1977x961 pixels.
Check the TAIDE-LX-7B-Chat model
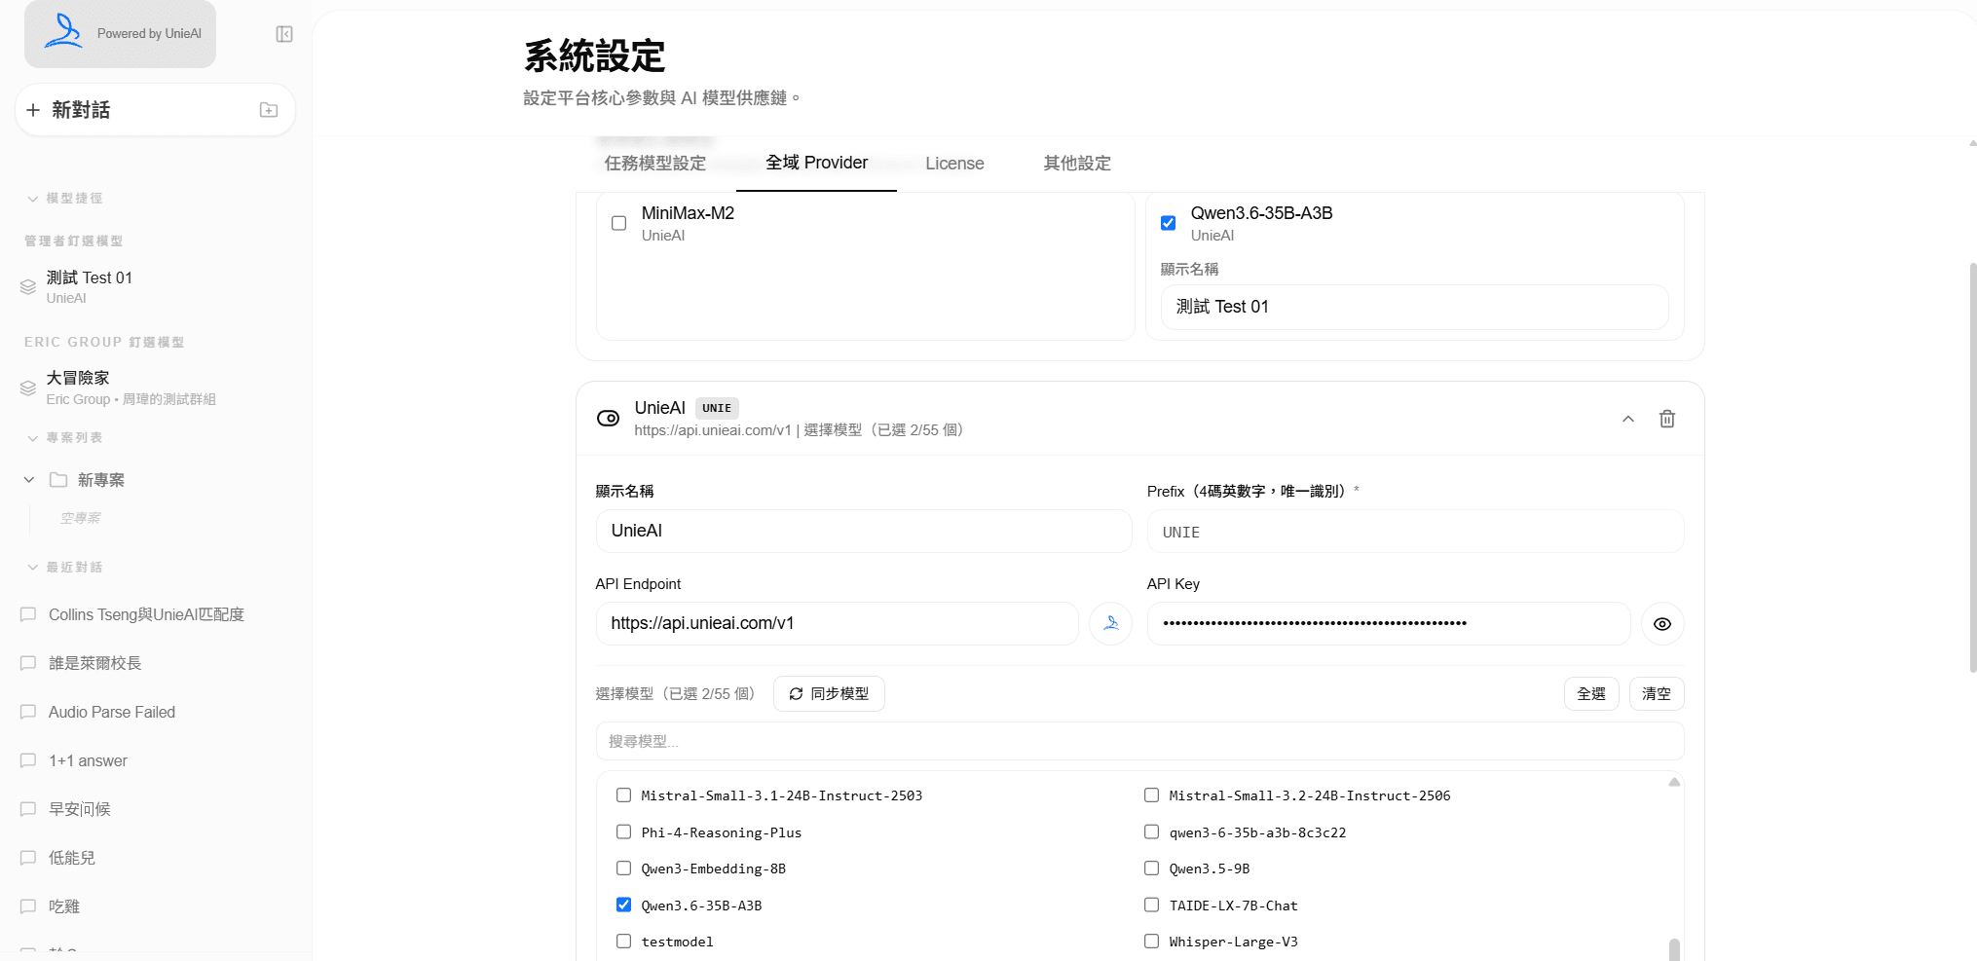click(1151, 905)
